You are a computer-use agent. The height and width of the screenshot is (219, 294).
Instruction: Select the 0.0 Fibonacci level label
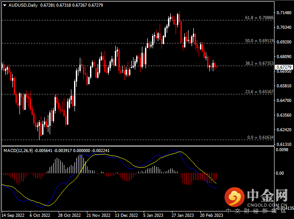[259, 138]
